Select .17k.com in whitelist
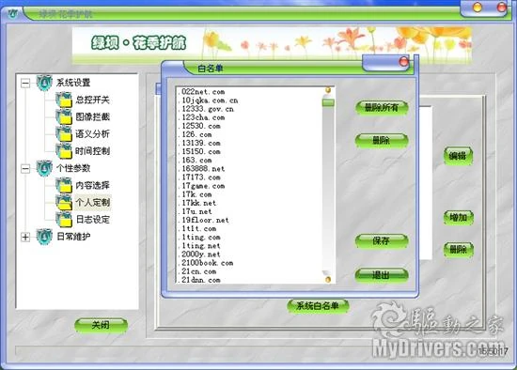This screenshot has height=370, width=517. click(195, 194)
